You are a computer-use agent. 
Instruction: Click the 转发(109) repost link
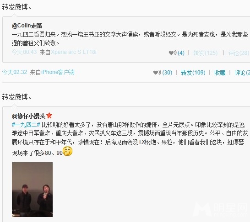193,73
